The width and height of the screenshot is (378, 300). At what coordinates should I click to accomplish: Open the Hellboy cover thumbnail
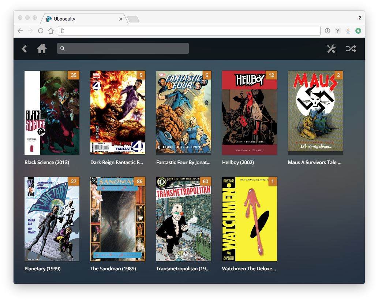click(250, 113)
